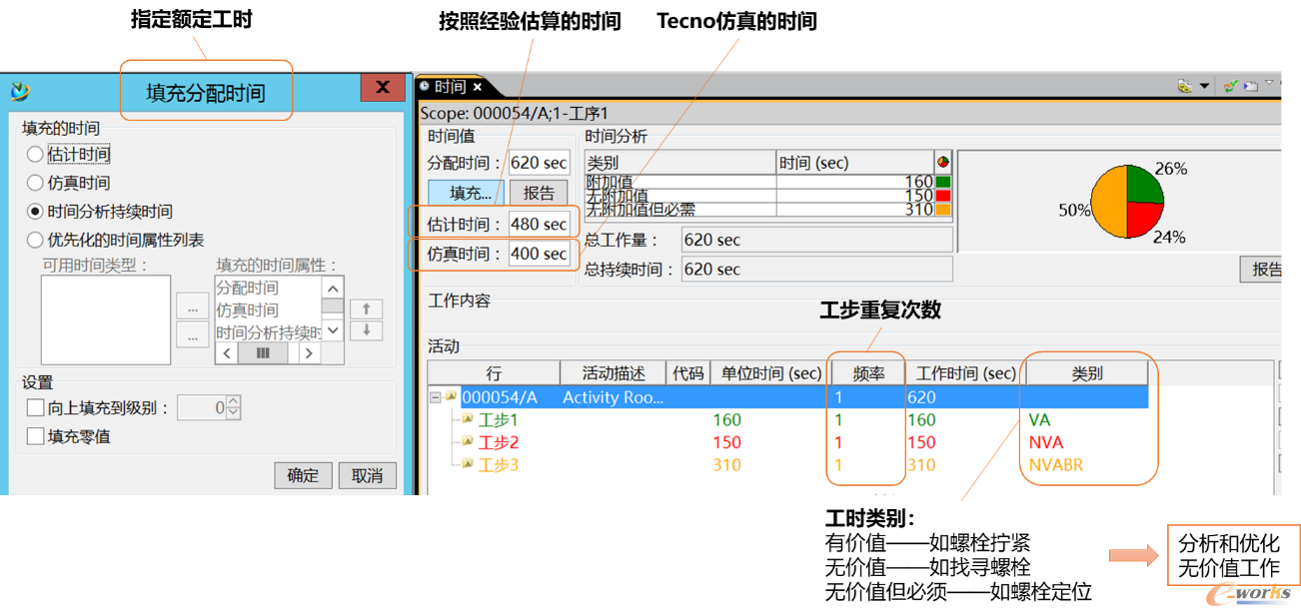This screenshot has width=1301, height=616.
Task: Close the 填充分配时间 dialog
Action: pos(383,88)
